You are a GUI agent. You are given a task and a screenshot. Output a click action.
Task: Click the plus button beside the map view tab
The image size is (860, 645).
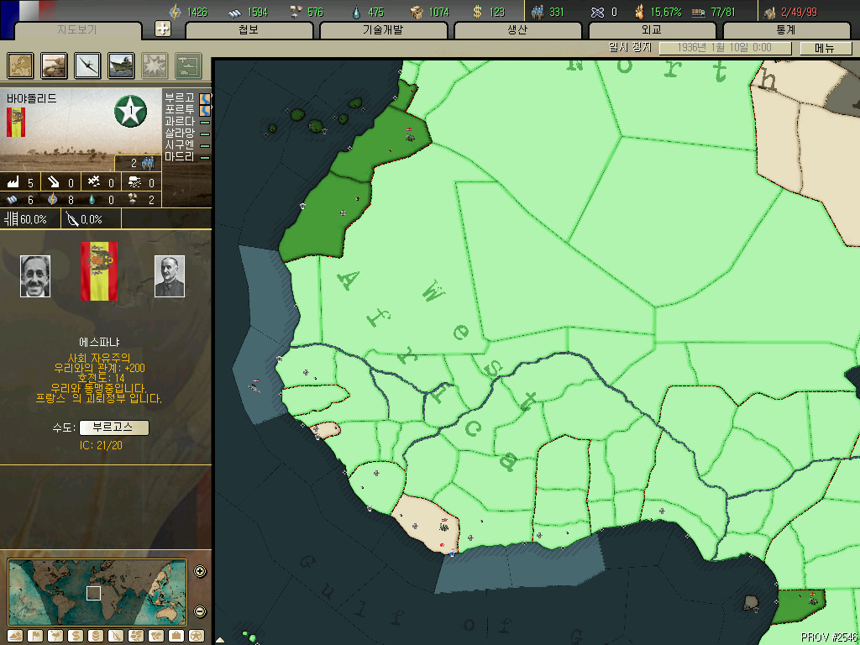coord(162,29)
